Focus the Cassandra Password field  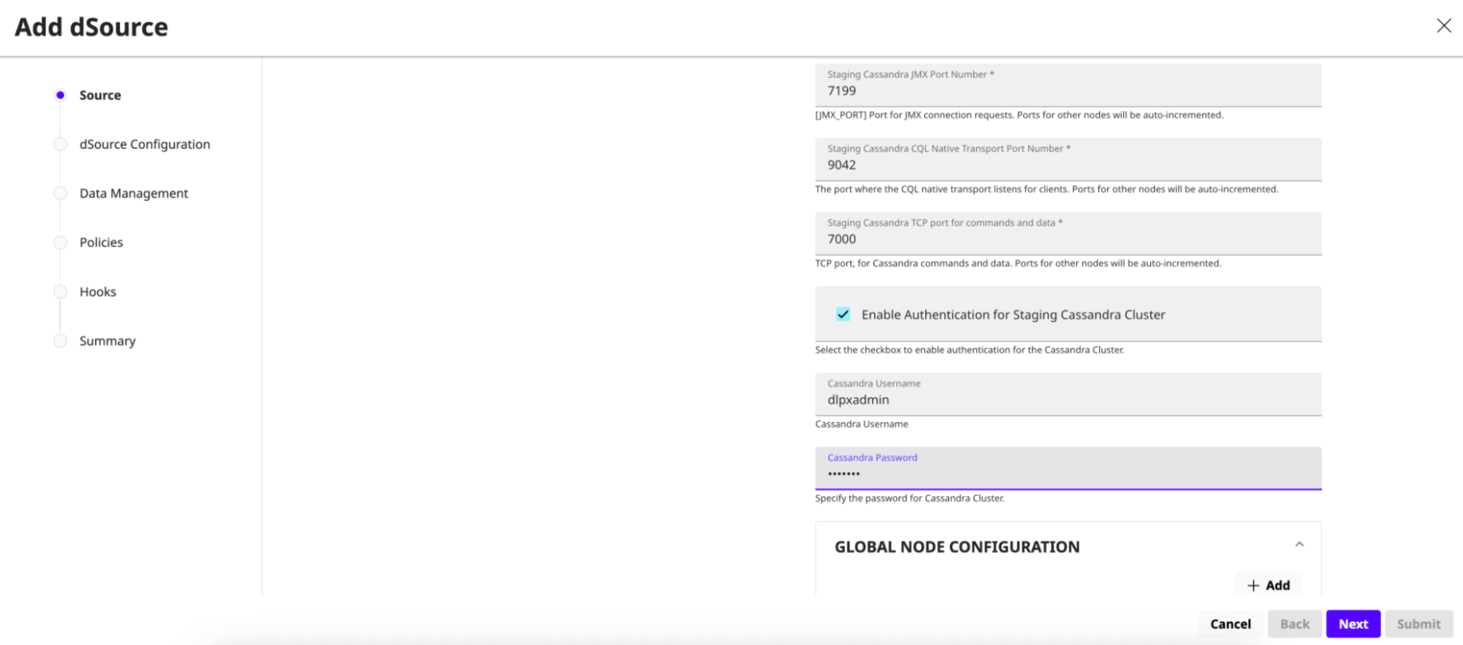tap(1067, 474)
